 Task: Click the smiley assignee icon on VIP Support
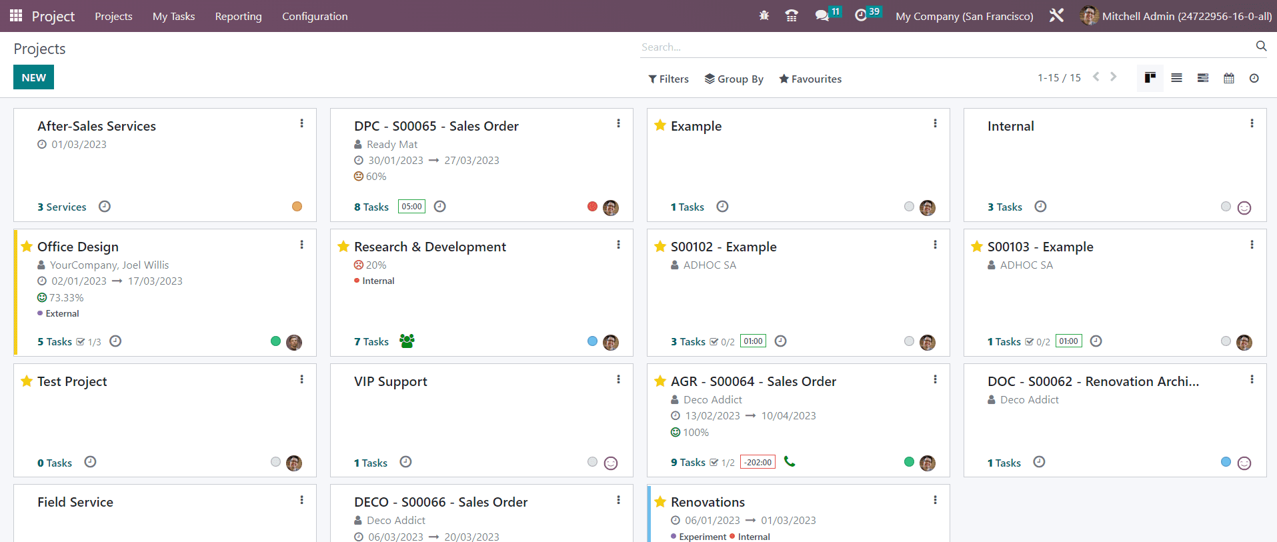[611, 463]
